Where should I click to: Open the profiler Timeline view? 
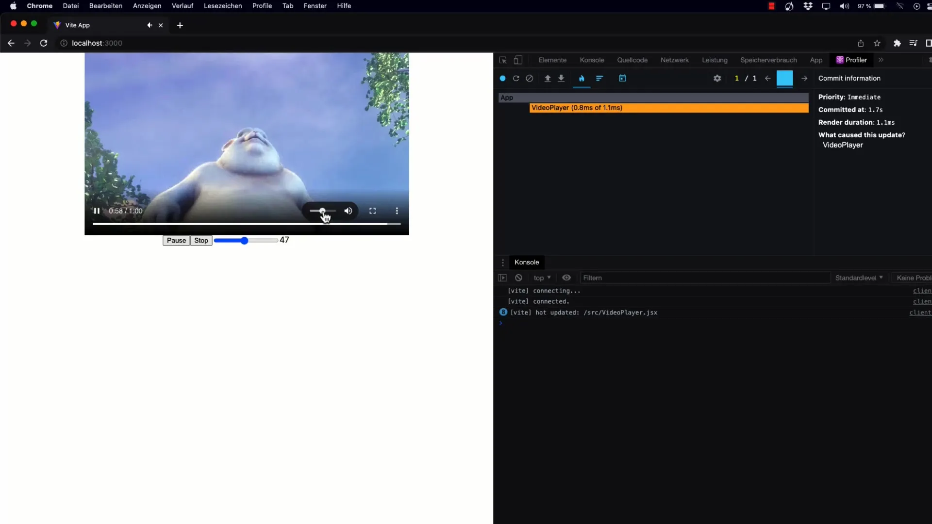click(x=622, y=78)
